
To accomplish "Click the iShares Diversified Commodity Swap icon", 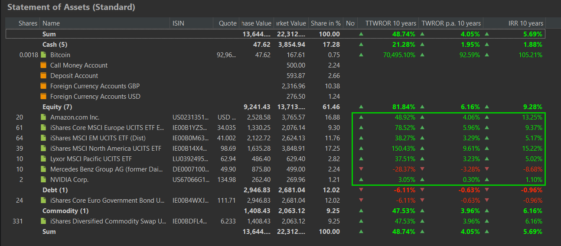I will (x=43, y=221).
